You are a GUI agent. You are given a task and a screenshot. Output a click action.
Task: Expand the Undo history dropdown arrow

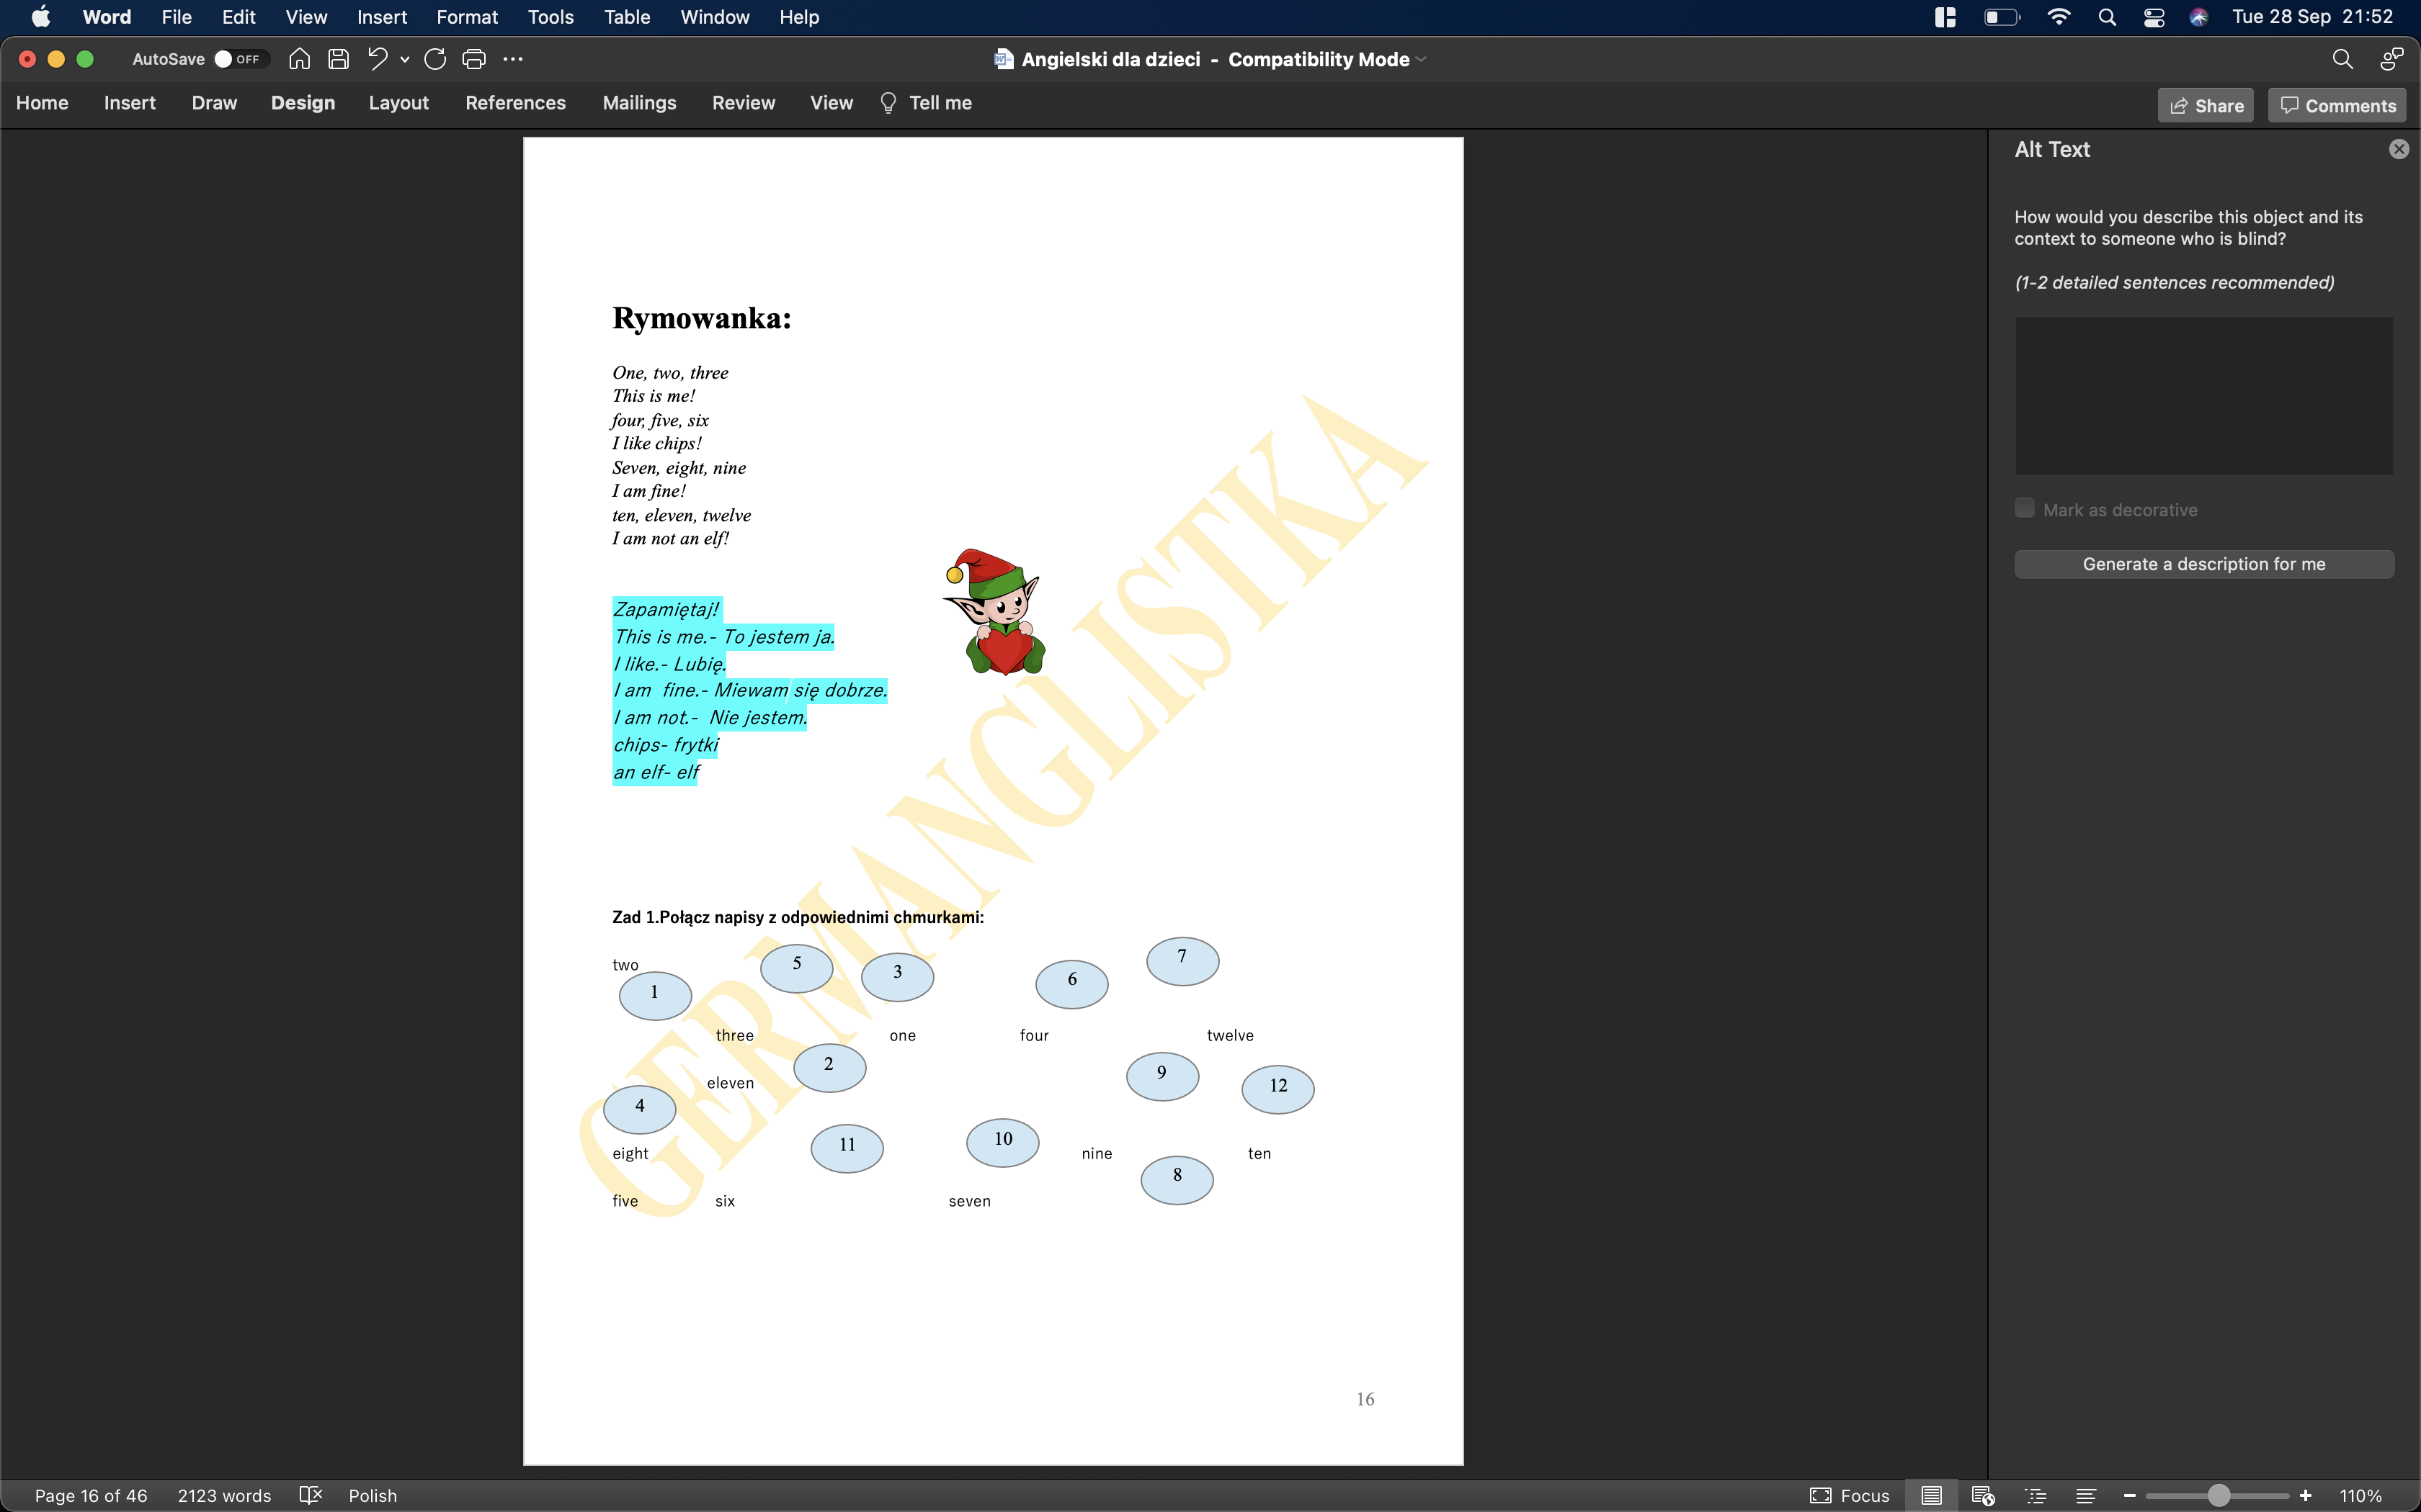click(405, 59)
